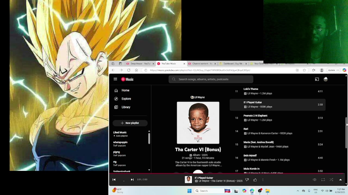Viewport: 348px width, 195px height.
Task: Open the Lil Wayne artist link above album
Action: coord(198,97)
